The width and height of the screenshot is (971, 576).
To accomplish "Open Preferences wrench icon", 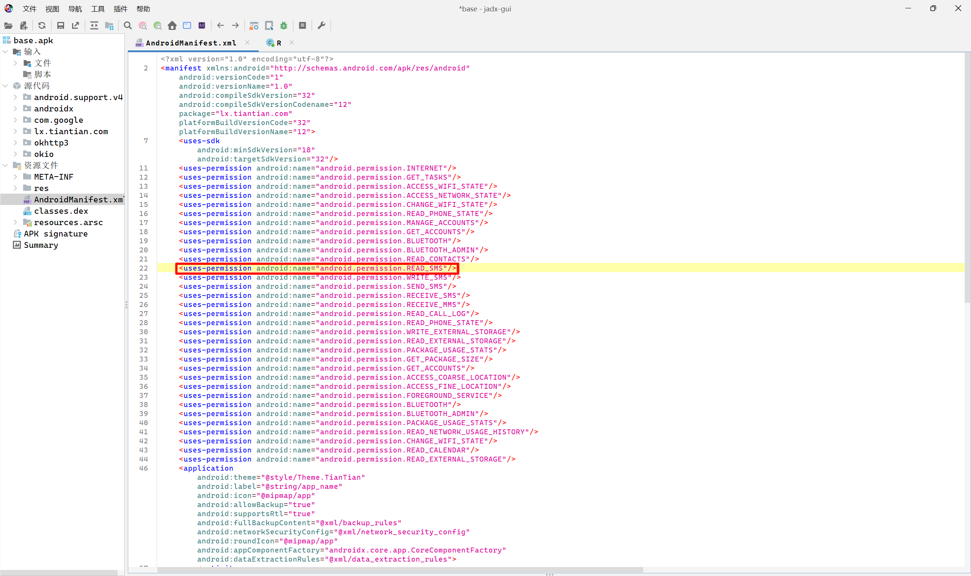I will click(321, 26).
